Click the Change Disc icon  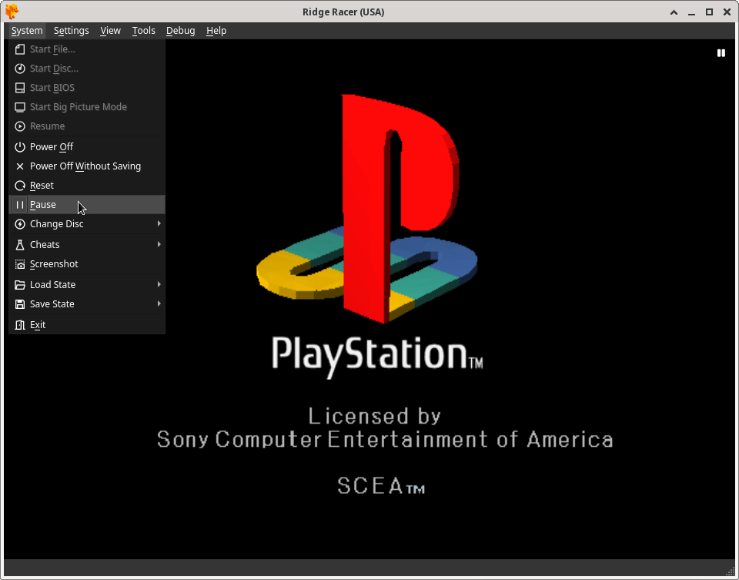tap(20, 224)
